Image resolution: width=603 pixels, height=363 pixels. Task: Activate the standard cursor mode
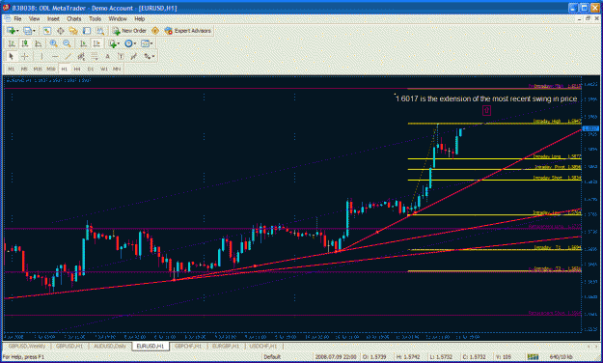[12, 56]
